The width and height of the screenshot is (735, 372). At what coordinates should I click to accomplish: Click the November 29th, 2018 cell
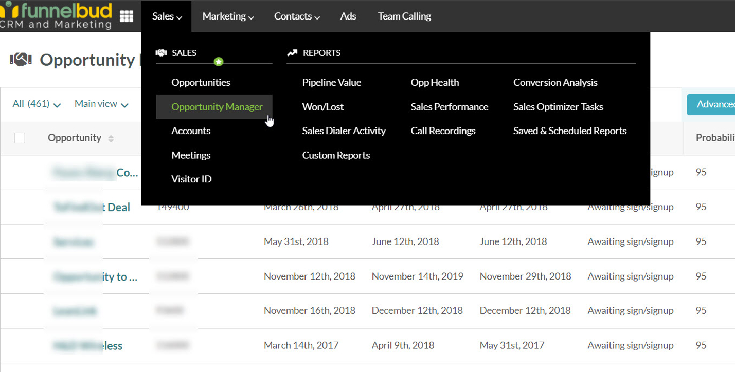click(x=525, y=276)
